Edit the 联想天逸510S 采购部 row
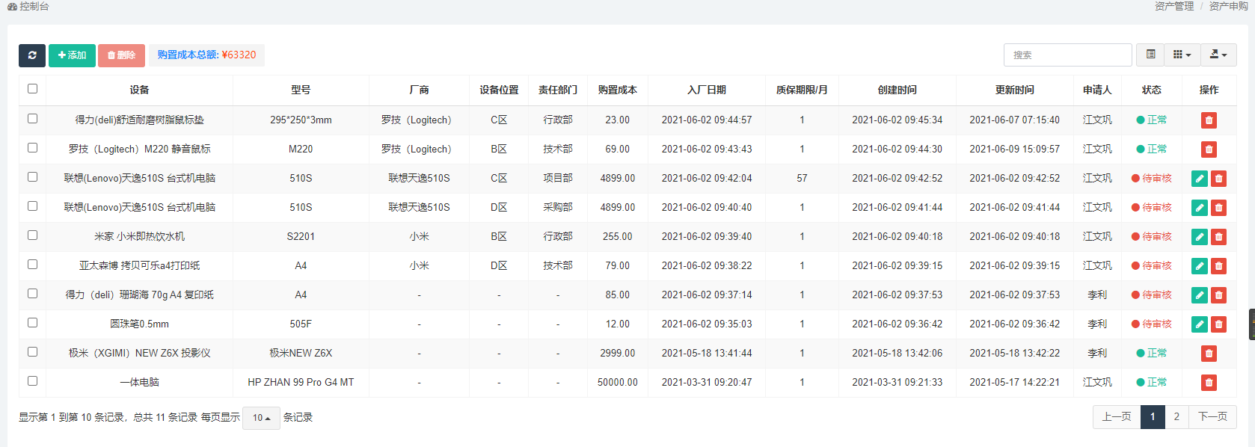This screenshot has height=447, width=1255. coord(1200,208)
